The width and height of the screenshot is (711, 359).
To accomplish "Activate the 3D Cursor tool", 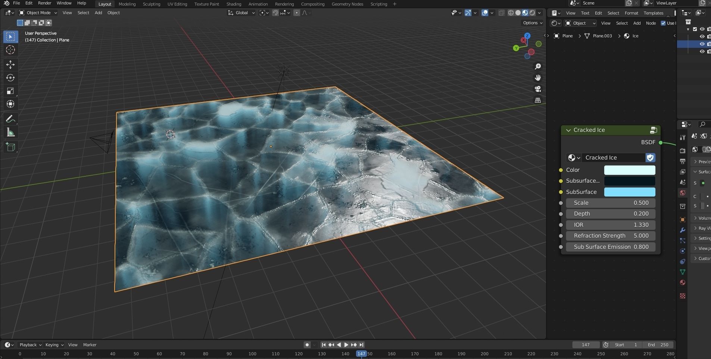I will coord(10,50).
